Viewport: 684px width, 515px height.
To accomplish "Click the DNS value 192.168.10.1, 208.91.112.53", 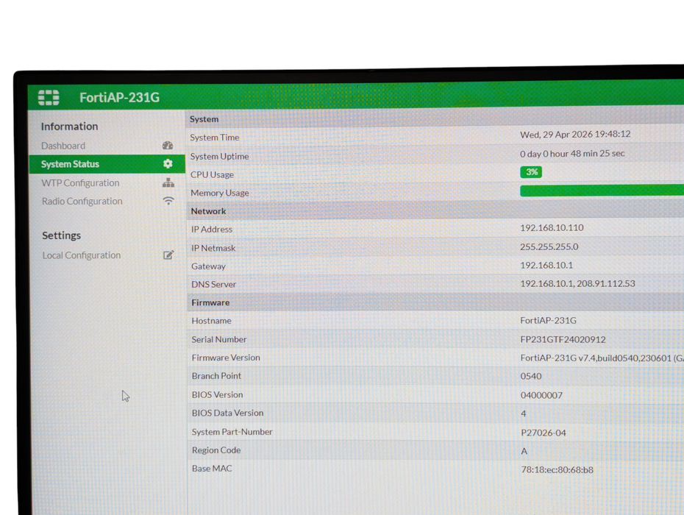I will (x=577, y=284).
